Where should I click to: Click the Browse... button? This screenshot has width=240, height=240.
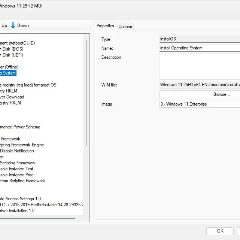200,94
